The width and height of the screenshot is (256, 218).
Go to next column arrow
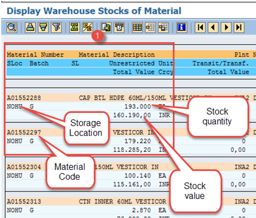coord(226,27)
